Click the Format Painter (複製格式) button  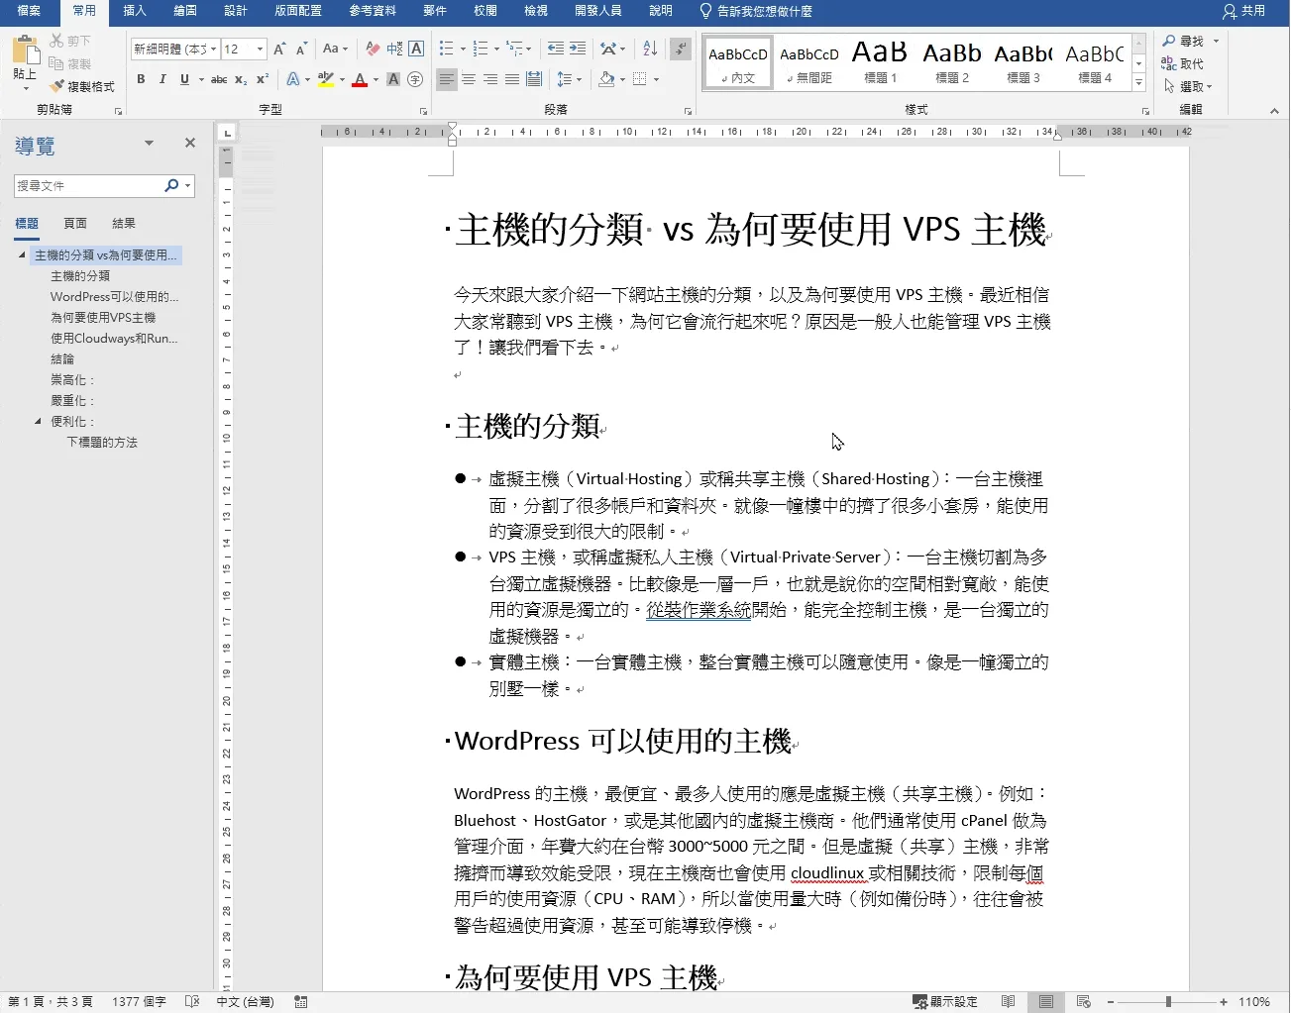pyautogui.click(x=83, y=86)
